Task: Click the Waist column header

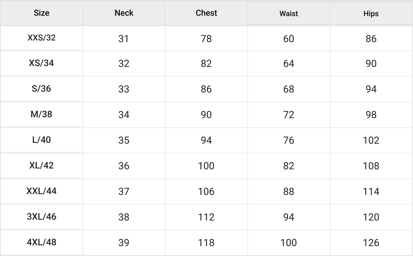Action: click(289, 13)
